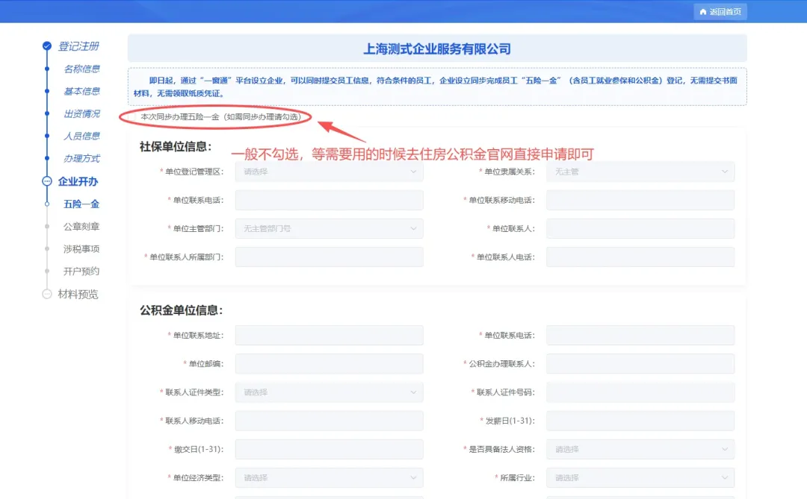Click the checkmark icon beside 登记注册
This screenshot has height=499, width=807.
tap(46, 45)
